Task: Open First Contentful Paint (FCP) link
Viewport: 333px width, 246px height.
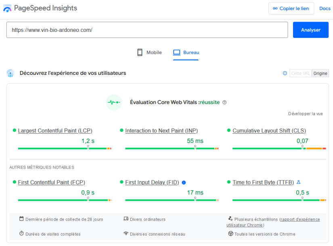Action: (x=52, y=182)
